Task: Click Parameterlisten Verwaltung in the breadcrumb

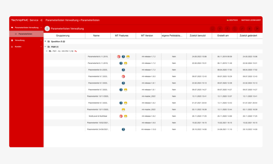Action: coord(62,20)
